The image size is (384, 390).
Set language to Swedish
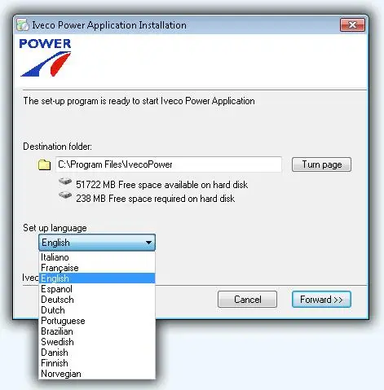coord(97,342)
